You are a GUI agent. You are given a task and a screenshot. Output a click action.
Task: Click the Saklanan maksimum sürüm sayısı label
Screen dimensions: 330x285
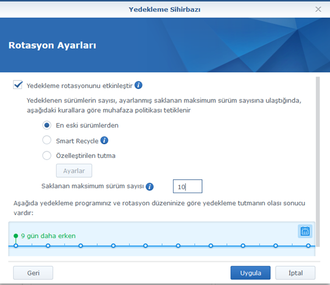pyautogui.click(x=93, y=186)
